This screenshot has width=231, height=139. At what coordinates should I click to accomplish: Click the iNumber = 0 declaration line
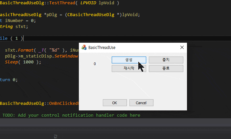(20, 20)
